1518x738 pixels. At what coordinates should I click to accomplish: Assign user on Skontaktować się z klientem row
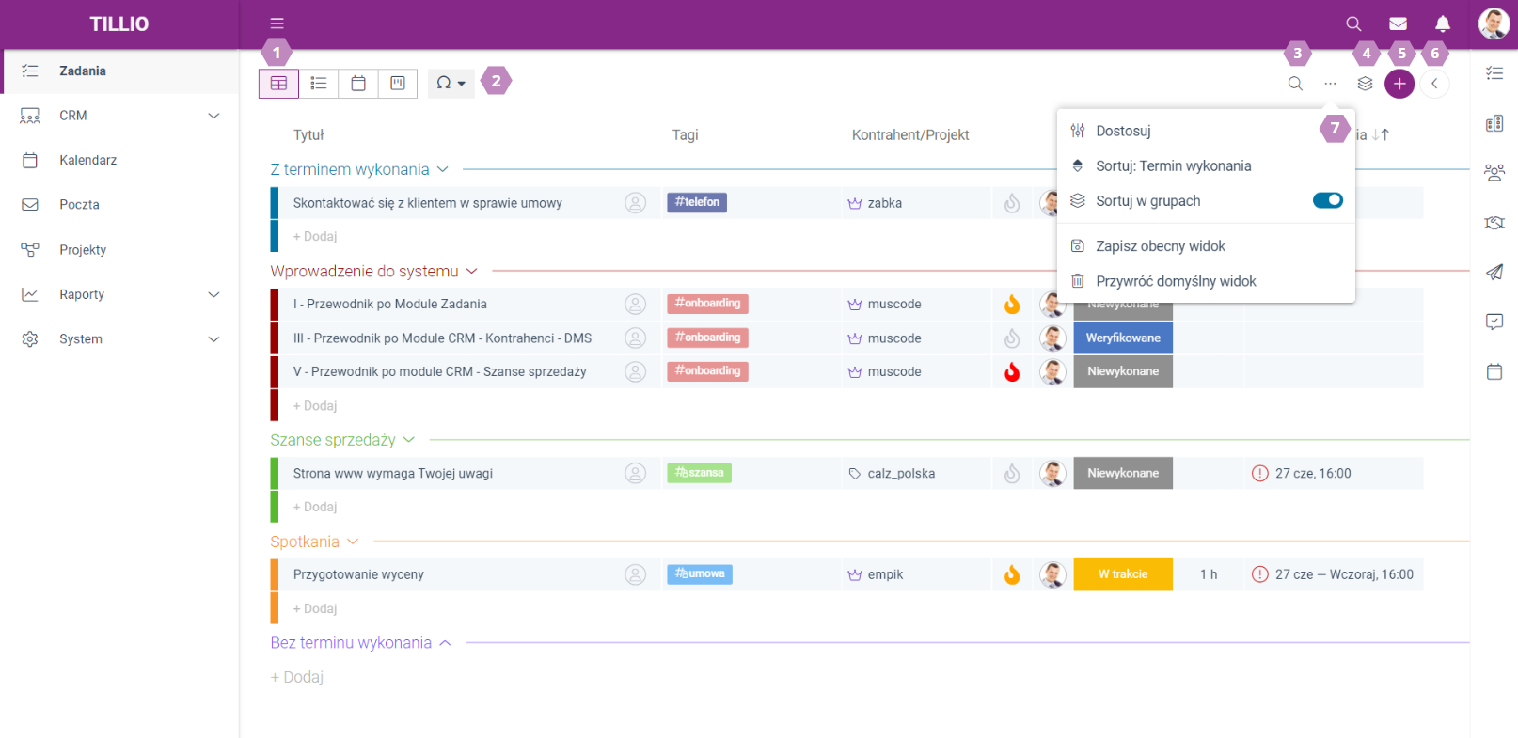pos(636,203)
